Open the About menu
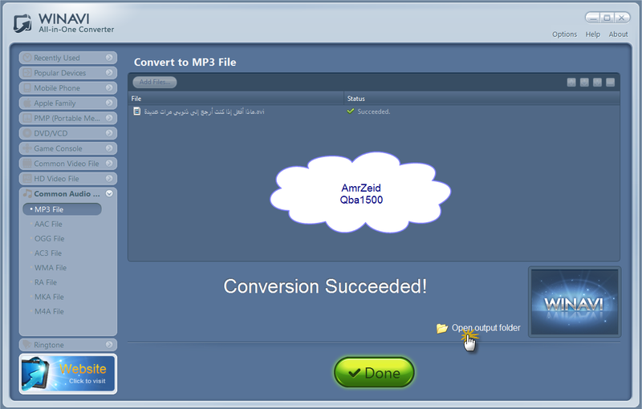Image resolution: width=642 pixels, height=409 pixels. click(x=618, y=34)
